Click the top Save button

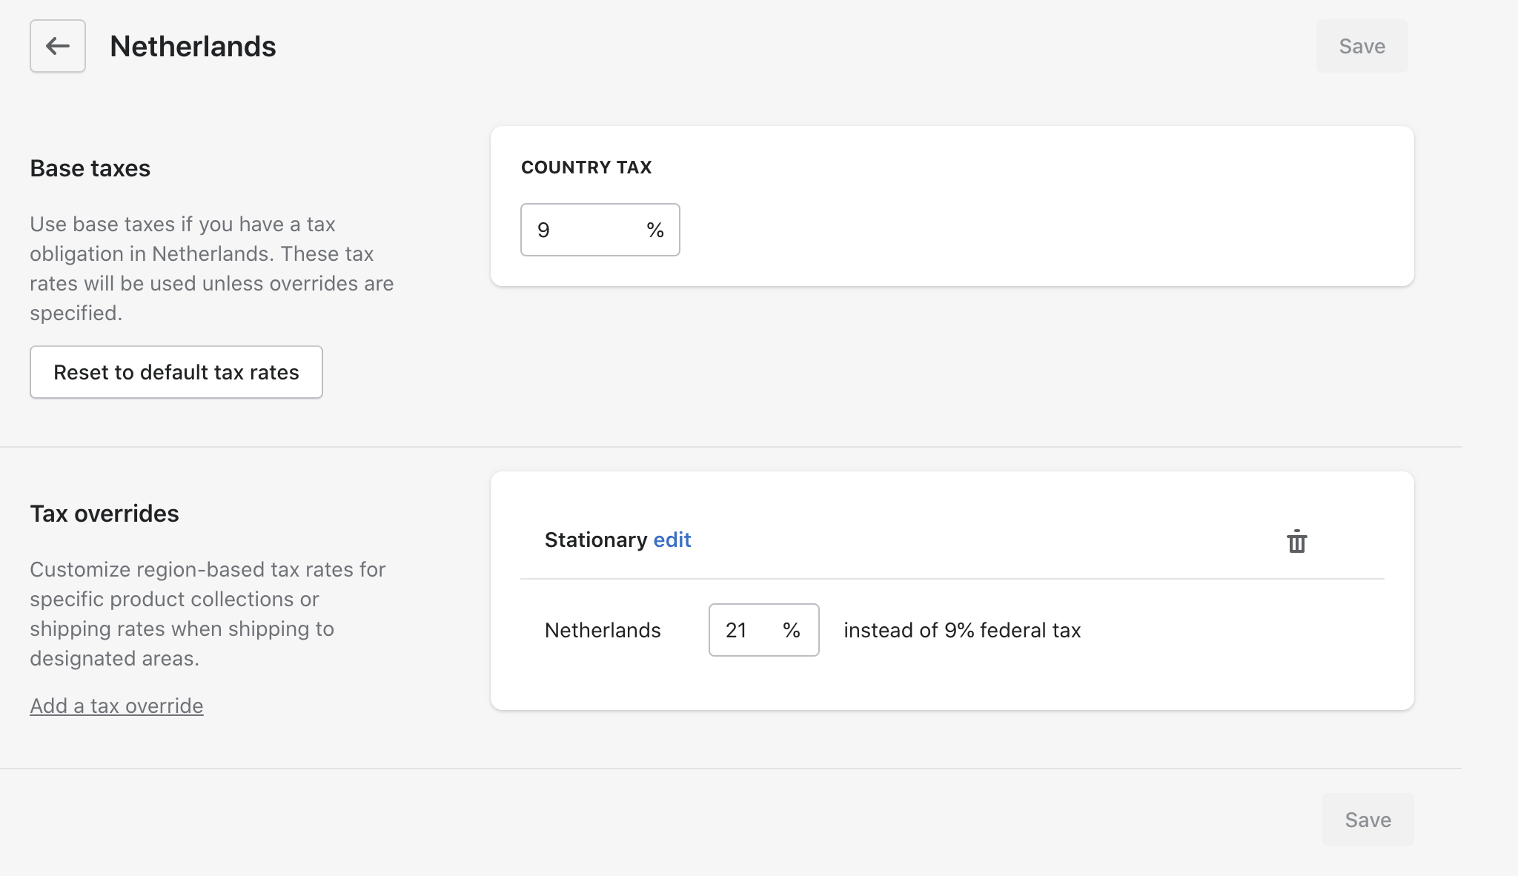click(x=1362, y=46)
